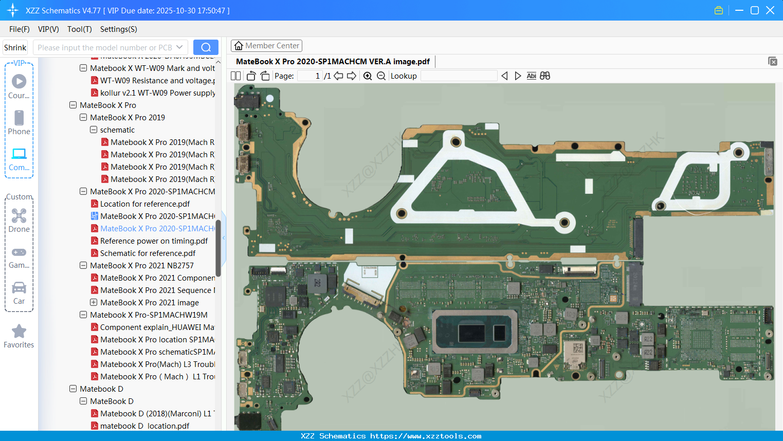Viewport: 783px width, 441px height.
Task: Open the Drone category
Action: tap(19, 220)
